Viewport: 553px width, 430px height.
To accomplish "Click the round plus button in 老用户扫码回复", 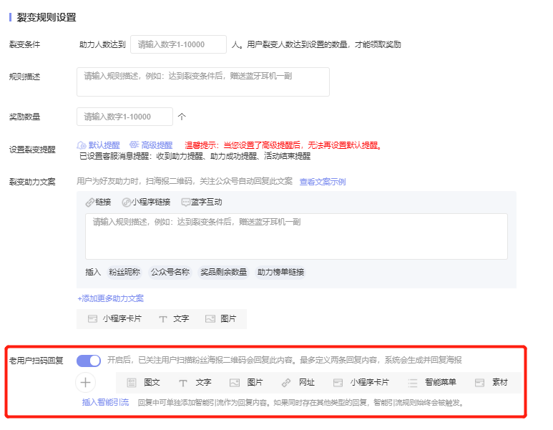I will click(x=85, y=382).
